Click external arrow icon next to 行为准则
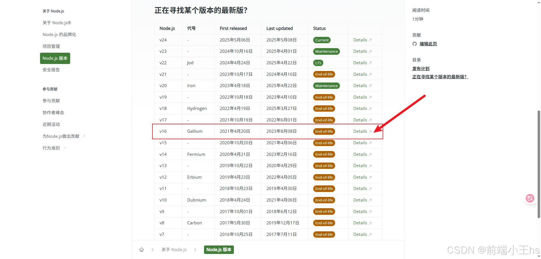The width and height of the screenshot is (541, 259). click(65, 148)
